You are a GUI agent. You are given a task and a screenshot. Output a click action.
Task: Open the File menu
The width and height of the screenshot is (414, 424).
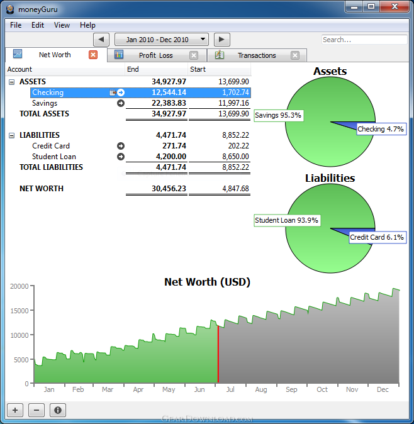click(16, 25)
